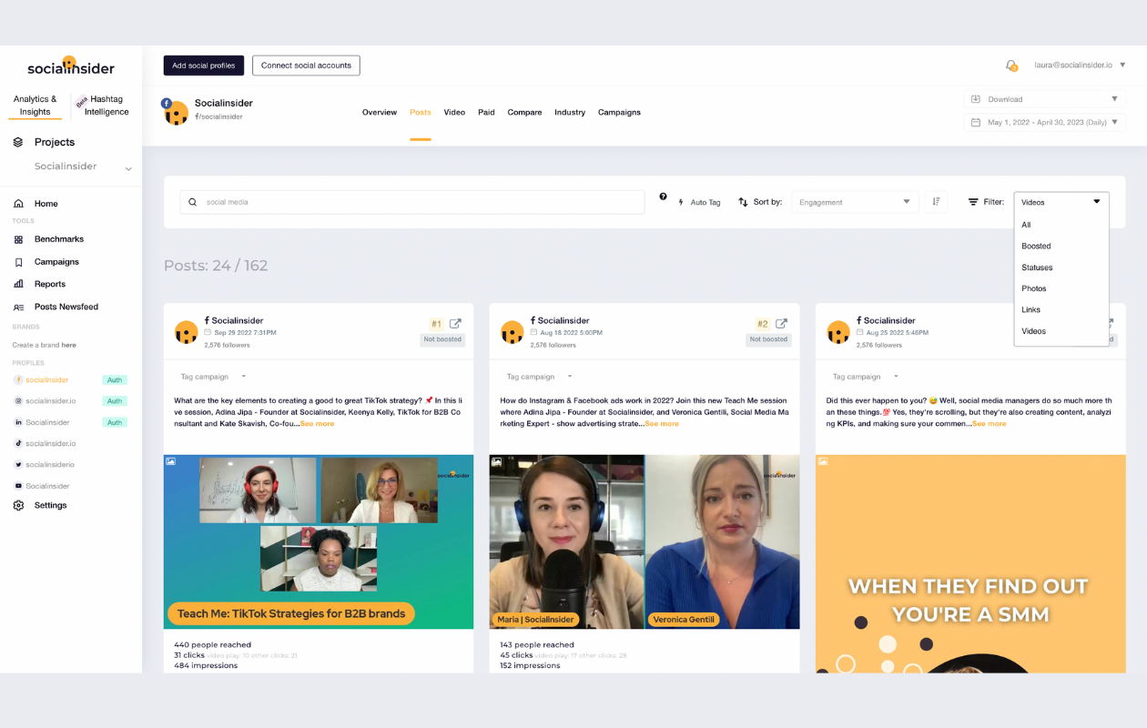Switch to the Campaigns tab in header
1147x728 pixels.
coord(619,112)
